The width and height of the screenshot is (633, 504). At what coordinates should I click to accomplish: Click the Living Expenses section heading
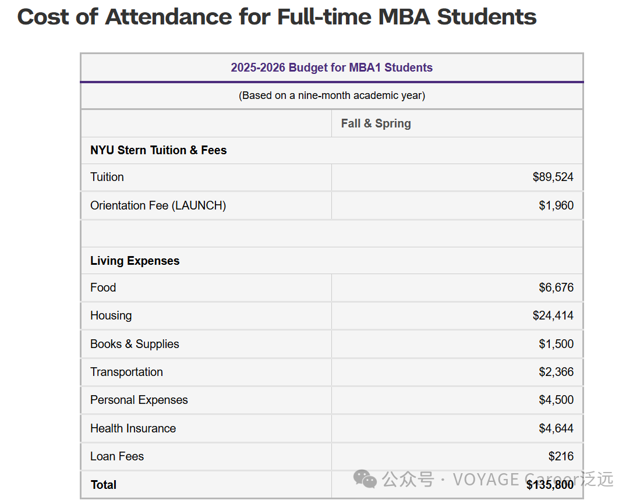[x=135, y=261]
